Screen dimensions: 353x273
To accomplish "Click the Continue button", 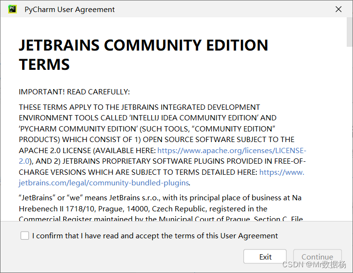I will [x=317, y=257].
